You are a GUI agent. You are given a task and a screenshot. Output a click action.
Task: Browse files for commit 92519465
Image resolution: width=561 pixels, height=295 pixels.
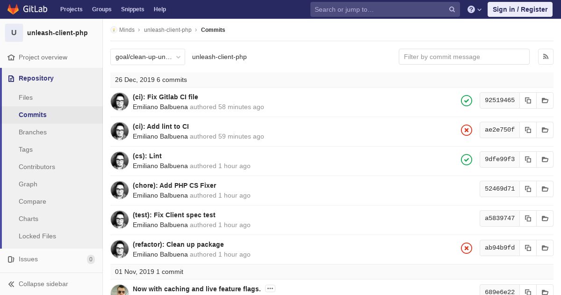click(545, 100)
